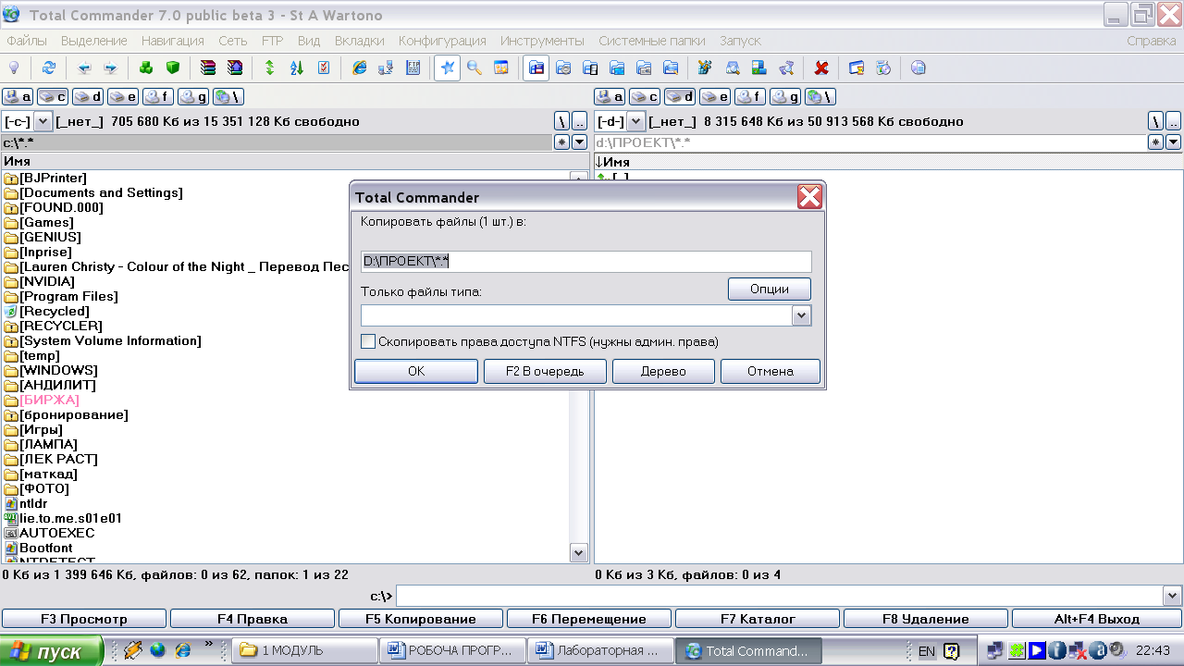The width and height of the screenshot is (1184, 666).
Task: Click the magnifier search files icon
Action: coord(475,68)
